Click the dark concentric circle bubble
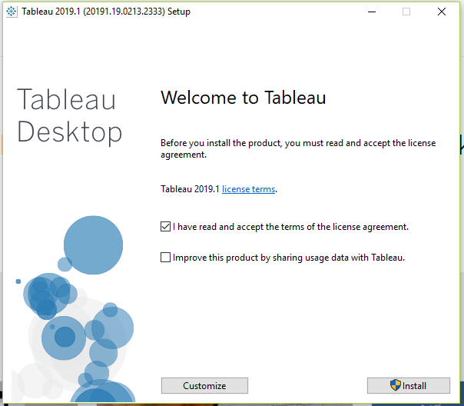Image resolution: width=464 pixels, height=406 pixels. (x=64, y=338)
